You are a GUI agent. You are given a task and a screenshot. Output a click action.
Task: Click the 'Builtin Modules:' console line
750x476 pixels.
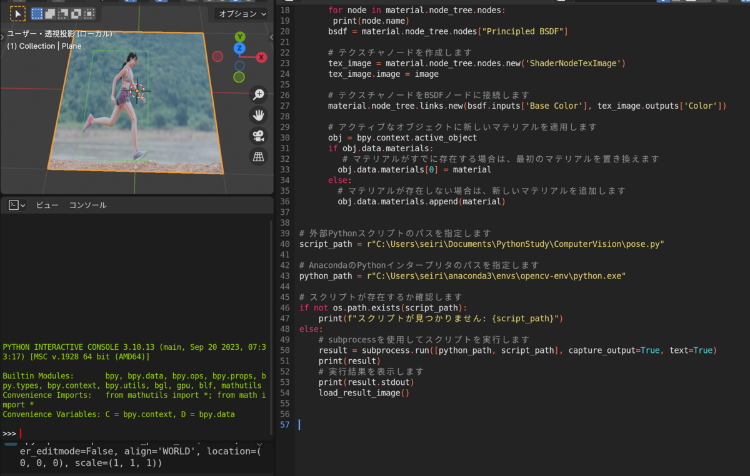point(134,376)
